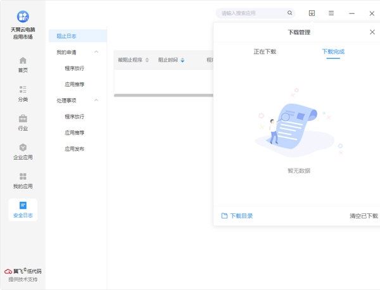The width and height of the screenshot is (380, 290).
Task: Go to the 行业 industry section
Action: (23, 123)
